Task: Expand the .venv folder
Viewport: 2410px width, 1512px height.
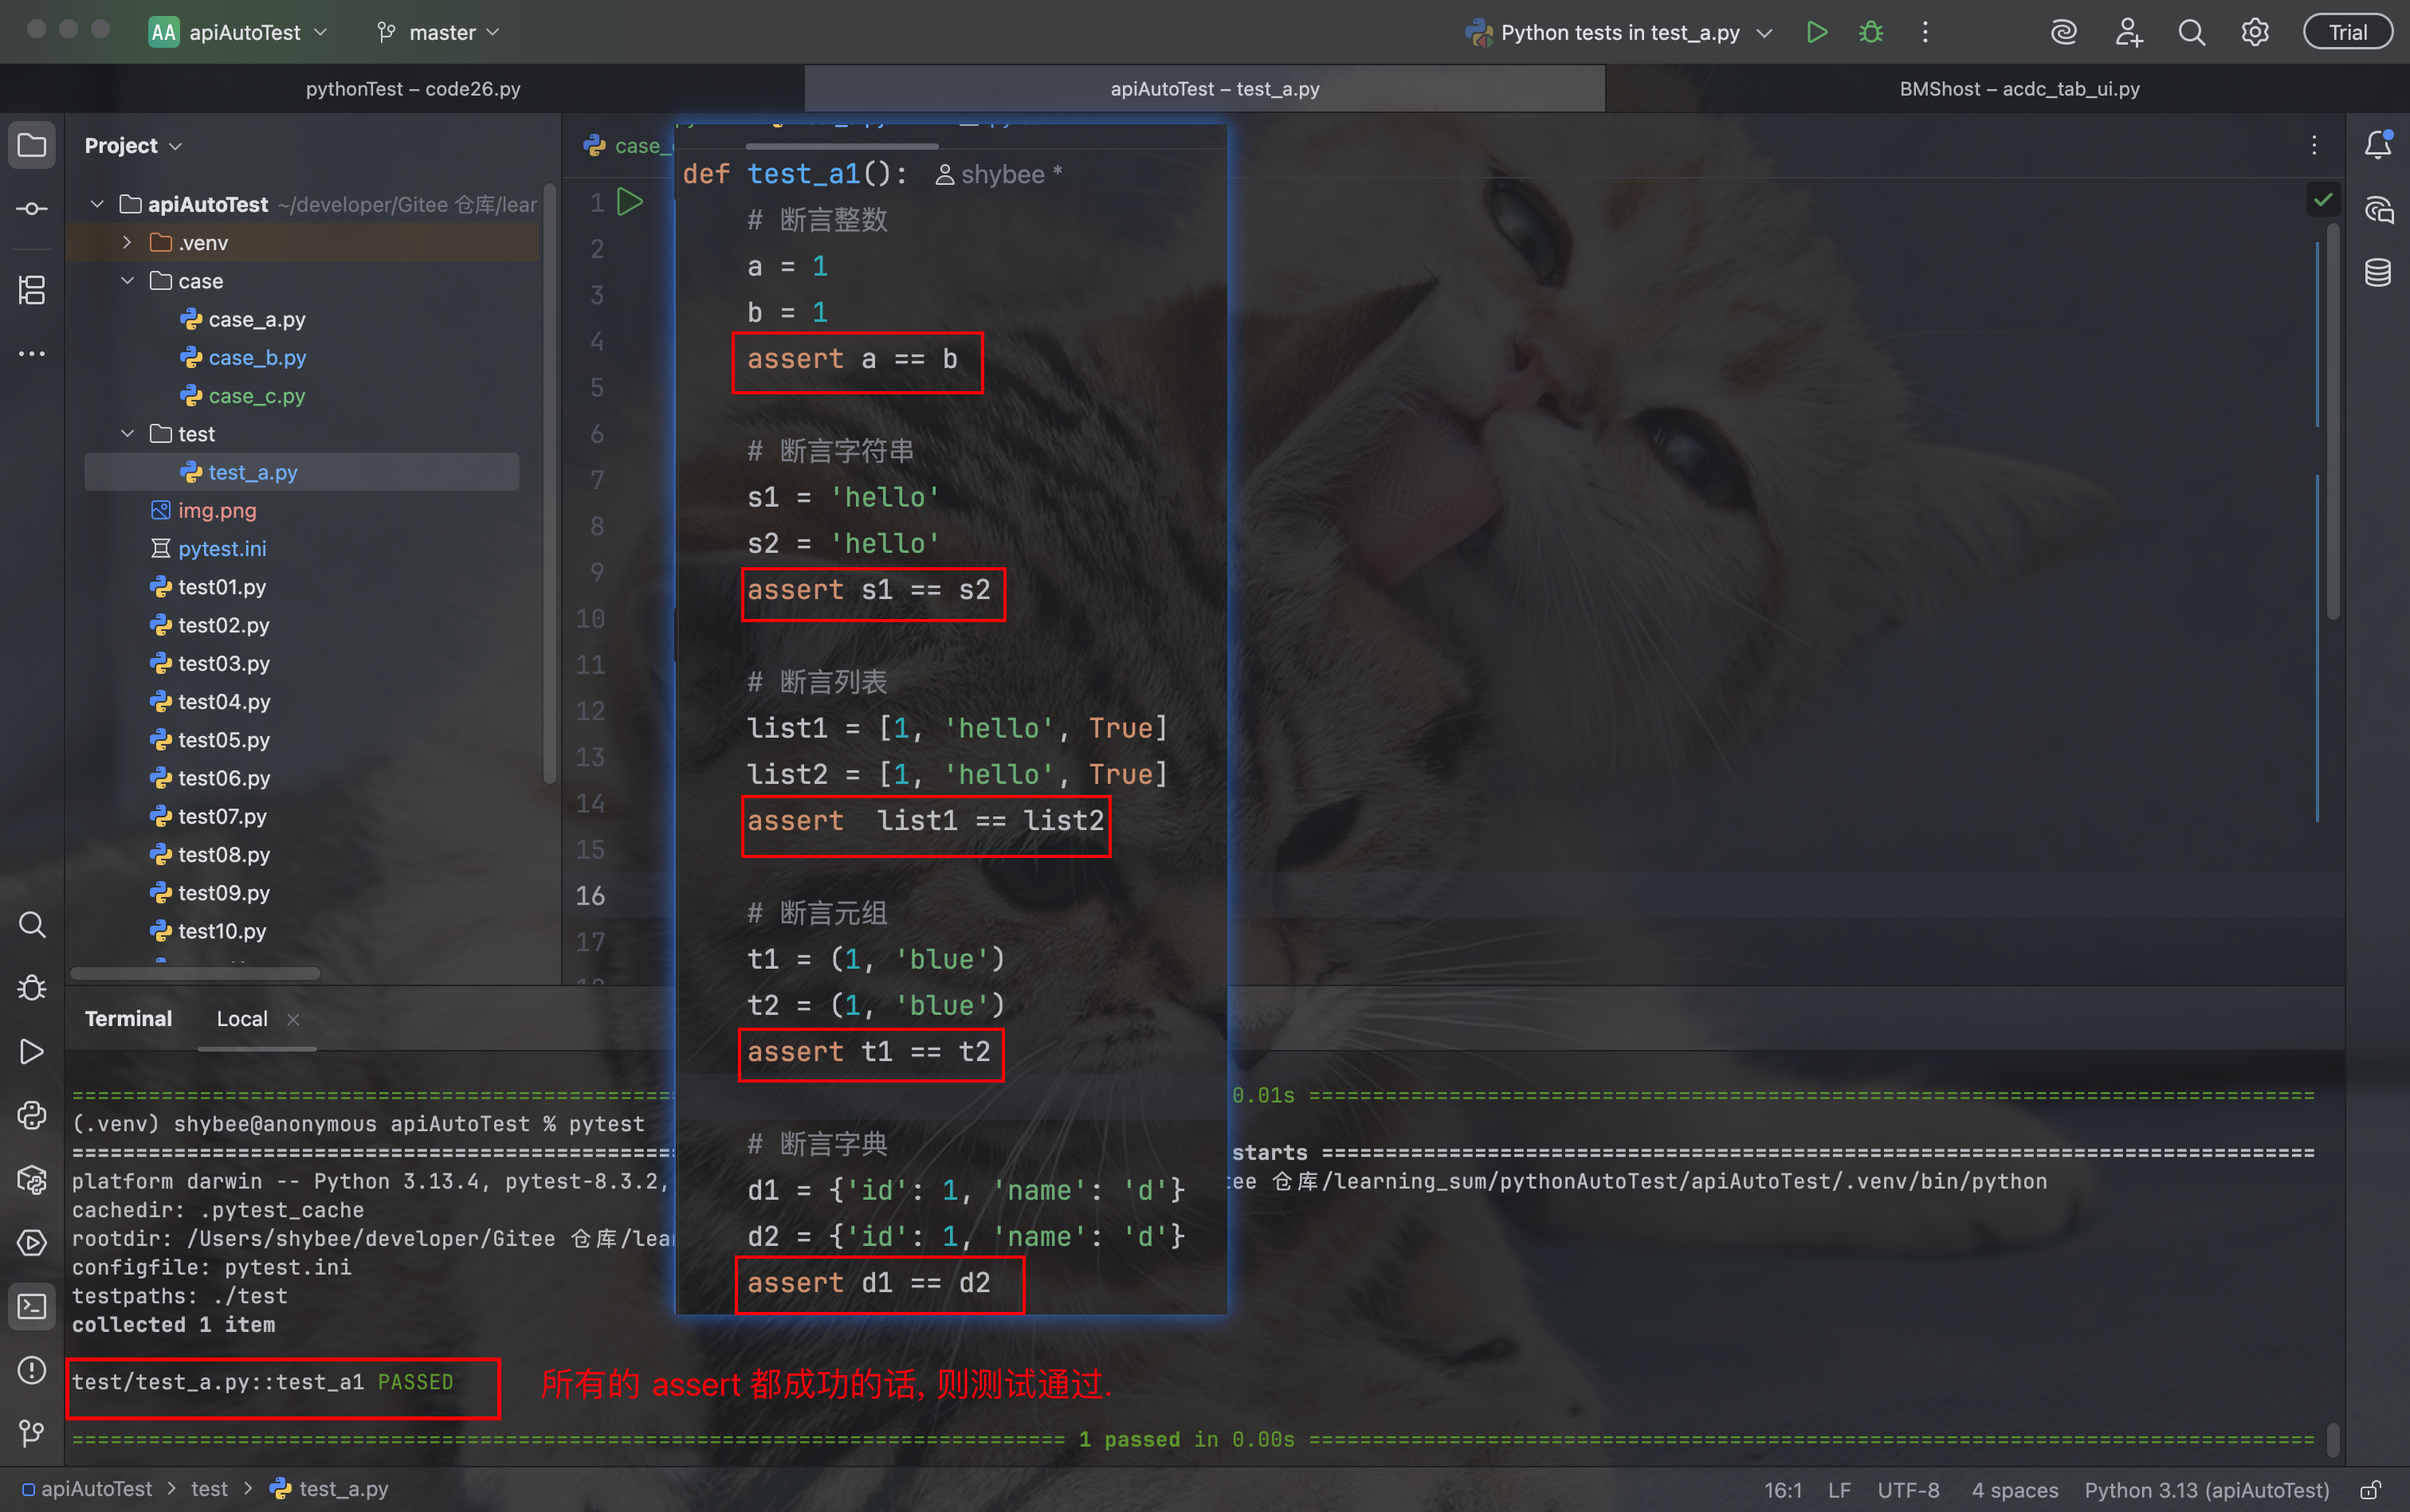Action: [127, 243]
